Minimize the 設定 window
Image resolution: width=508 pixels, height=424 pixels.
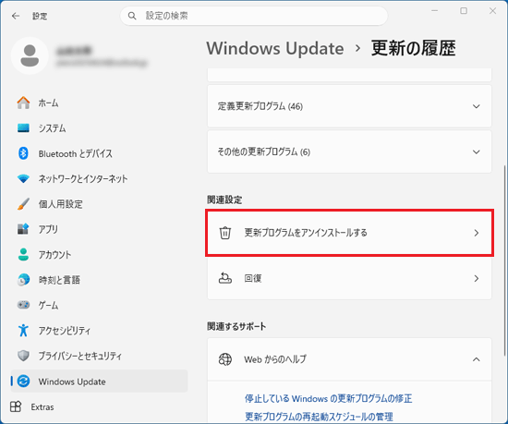click(434, 11)
